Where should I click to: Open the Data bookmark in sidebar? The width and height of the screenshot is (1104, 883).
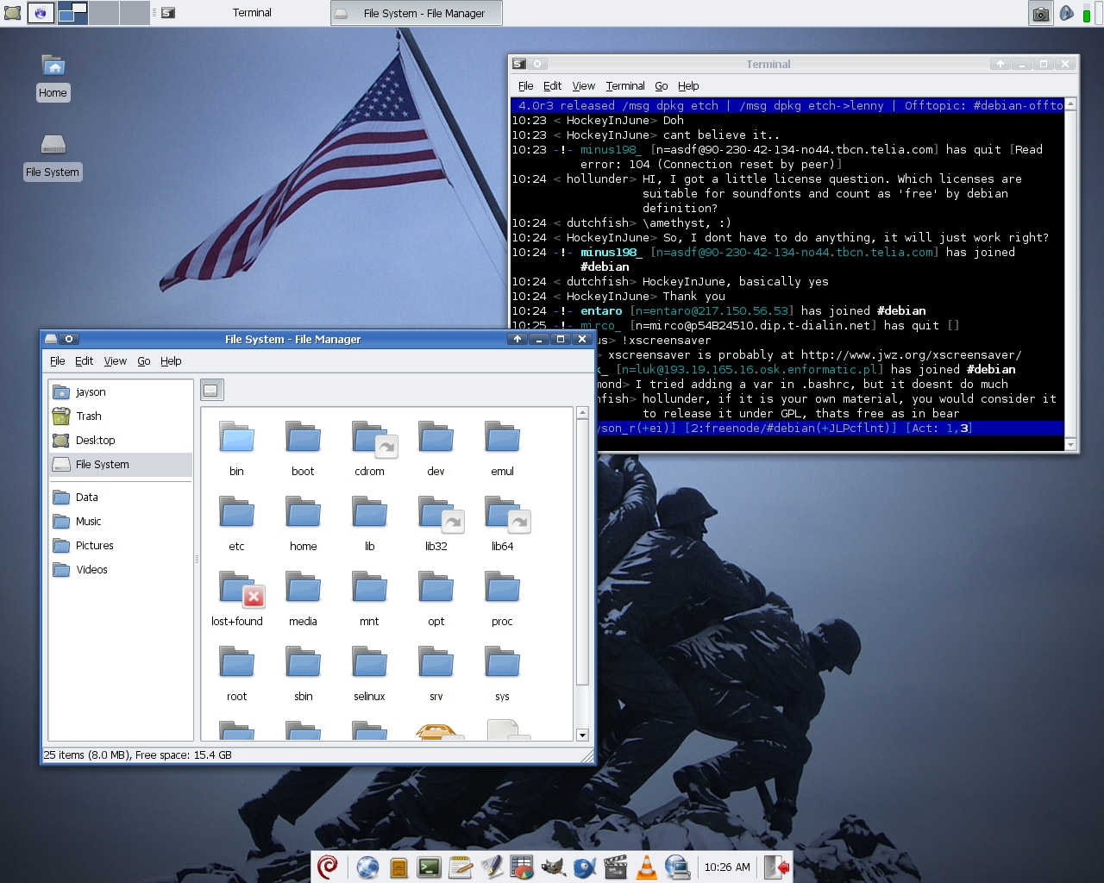[121, 498]
